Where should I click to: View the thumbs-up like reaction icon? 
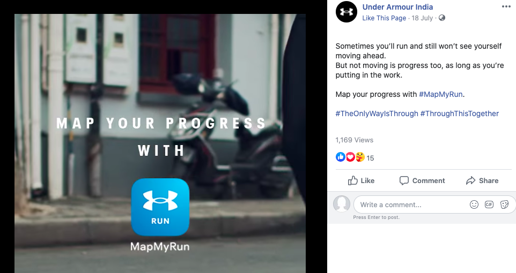(x=340, y=157)
